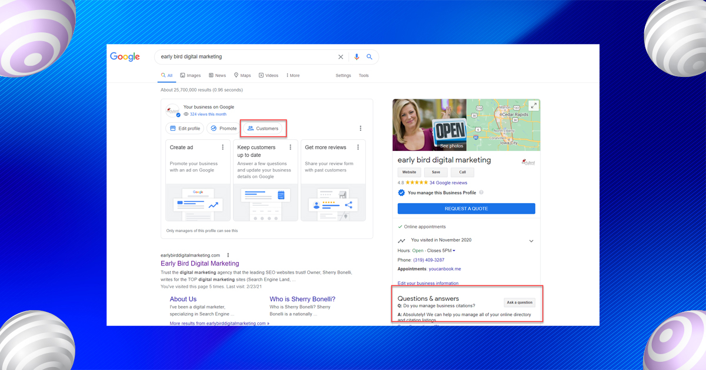Open the Create ad card
706x370 pixels.
[x=198, y=180]
